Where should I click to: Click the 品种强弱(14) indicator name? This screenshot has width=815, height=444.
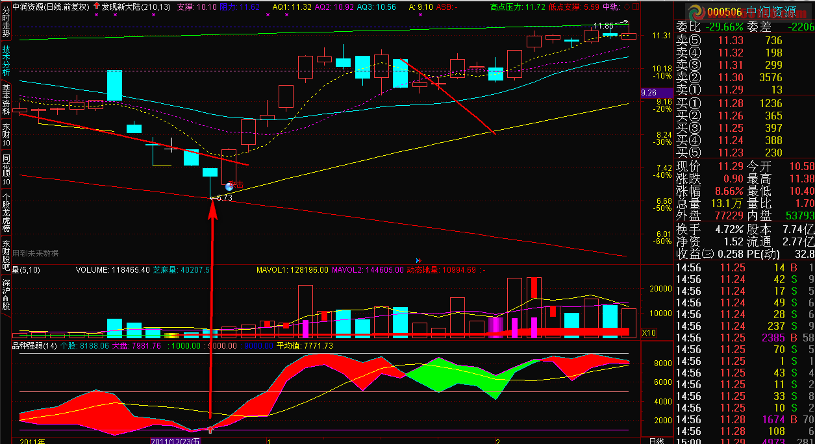click(x=35, y=346)
